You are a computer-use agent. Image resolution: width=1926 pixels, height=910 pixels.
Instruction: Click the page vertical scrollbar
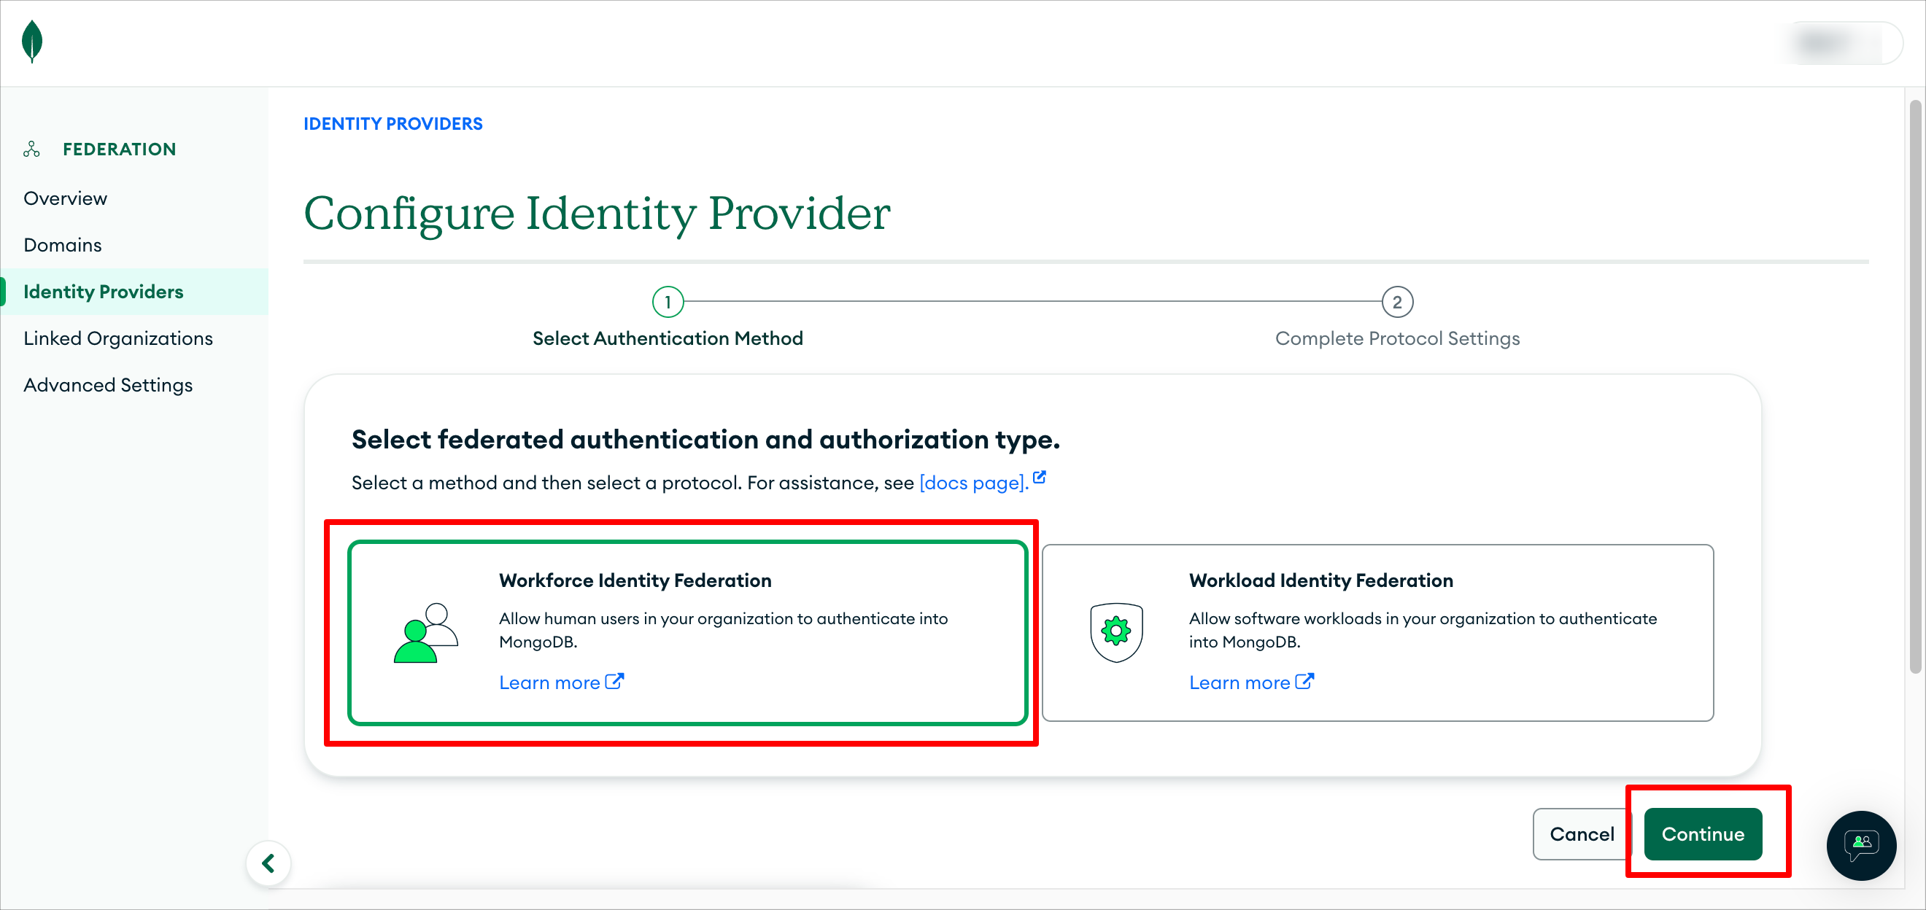[x=1915, y=386]
